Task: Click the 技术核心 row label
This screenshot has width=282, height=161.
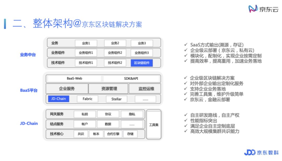Action: [57, 134]
